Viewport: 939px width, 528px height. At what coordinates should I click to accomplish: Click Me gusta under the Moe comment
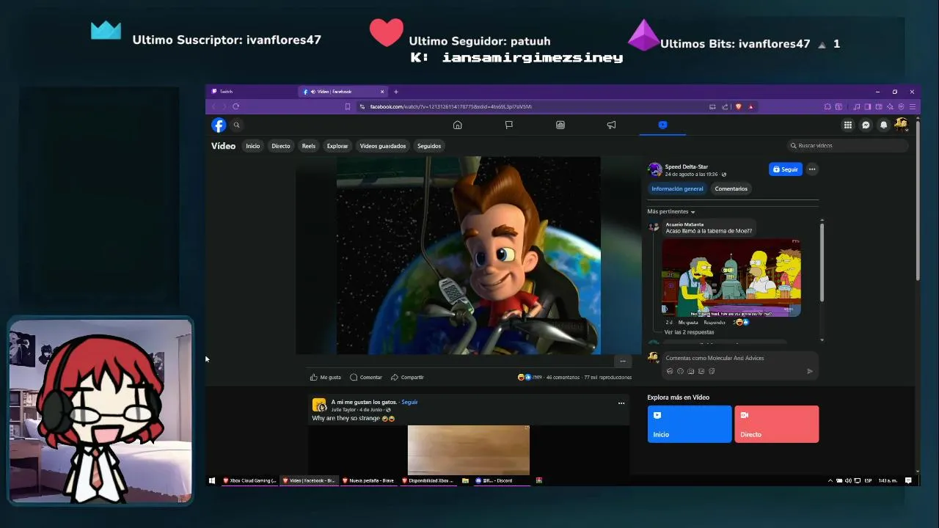pos(688,322)
